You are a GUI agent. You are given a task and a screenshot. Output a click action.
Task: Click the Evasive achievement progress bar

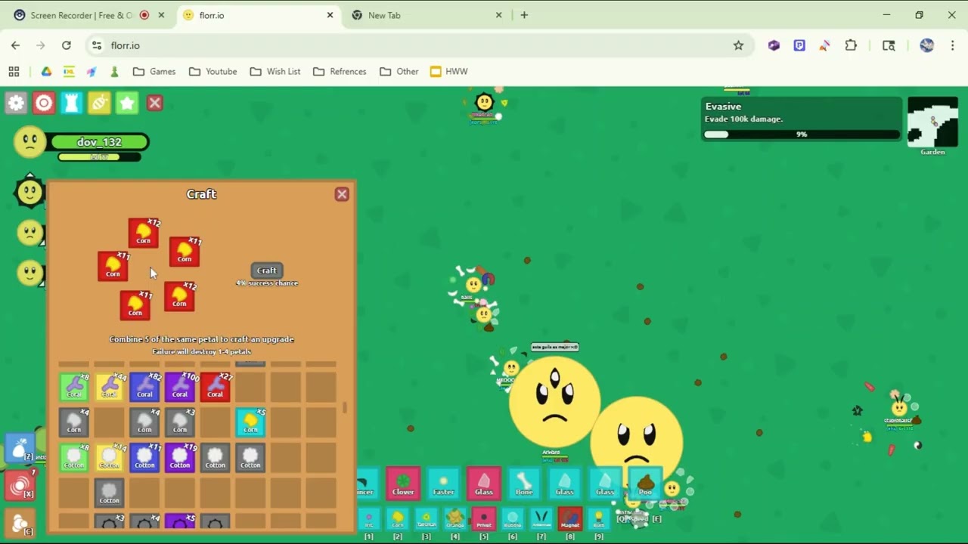click(x=802, y=134)
